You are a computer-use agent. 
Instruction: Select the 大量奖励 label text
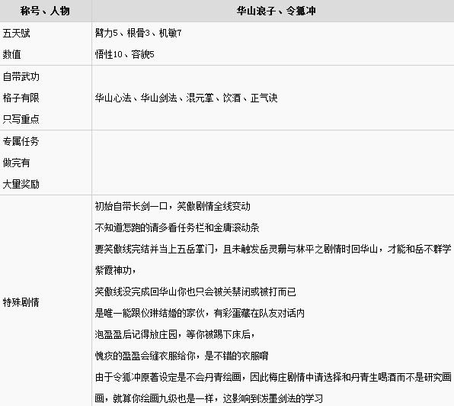21,184
